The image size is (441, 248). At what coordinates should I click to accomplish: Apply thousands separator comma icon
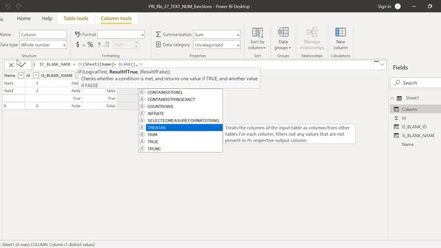99,44
